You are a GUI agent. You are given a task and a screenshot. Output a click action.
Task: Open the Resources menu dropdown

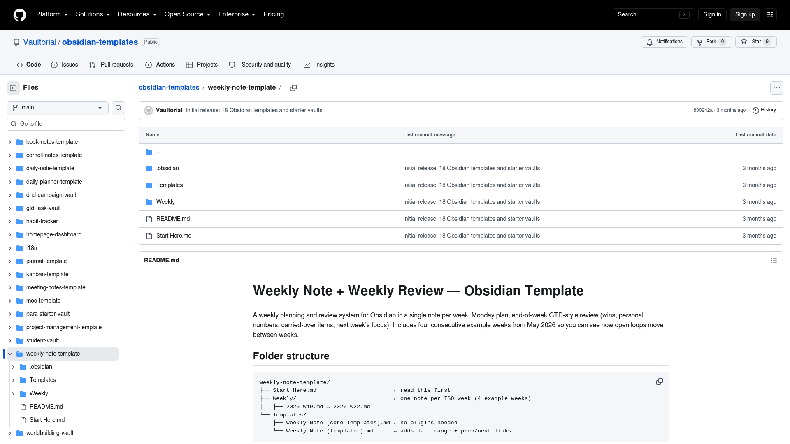[x=137, y=14]
